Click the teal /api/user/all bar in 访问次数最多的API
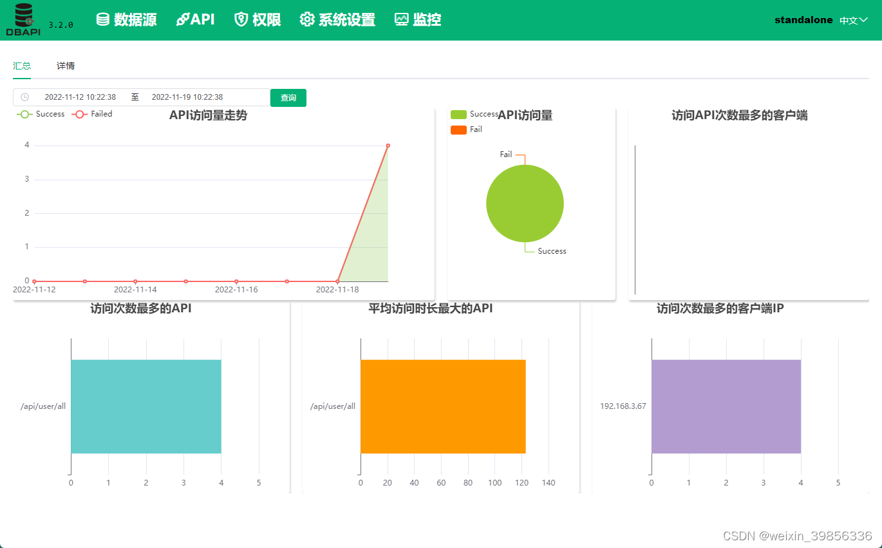The image size is (882, 548). (x=146, y=406)
